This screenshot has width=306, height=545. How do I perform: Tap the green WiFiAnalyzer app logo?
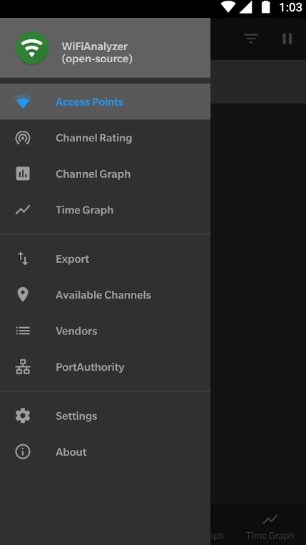click(x=31, y=48)
